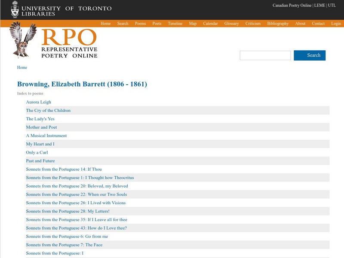Image resolution: width=344 pixels, height=258 pixels.
Task: Click inside the search text field
Action: [265, 55]
